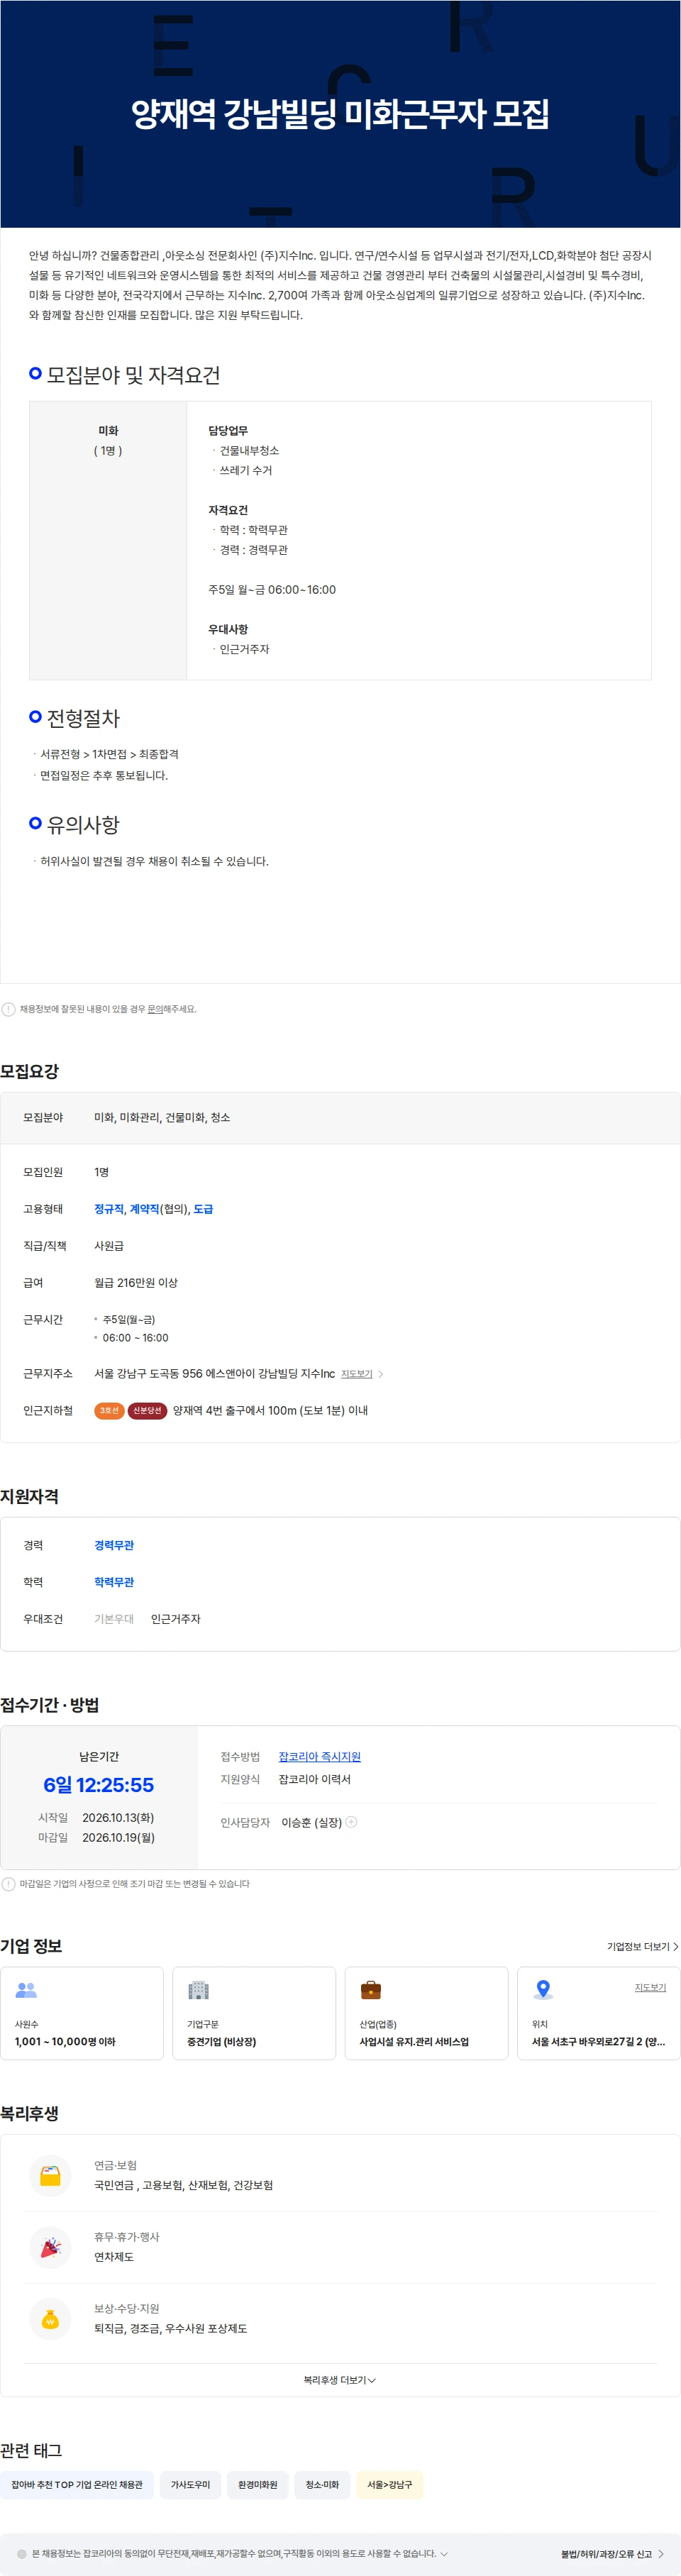This screenshot has height=2576, width=681.
Task: Click the 휴무·휴가·행사 party icon
Action: [50, 2247]
